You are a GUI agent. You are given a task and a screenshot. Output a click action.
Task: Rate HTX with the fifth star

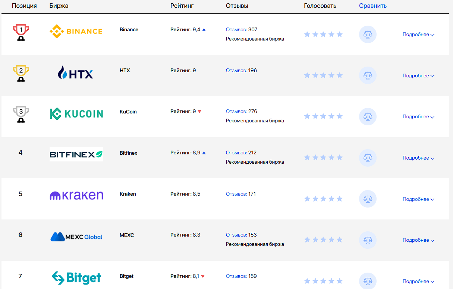[x=339, y=76]
